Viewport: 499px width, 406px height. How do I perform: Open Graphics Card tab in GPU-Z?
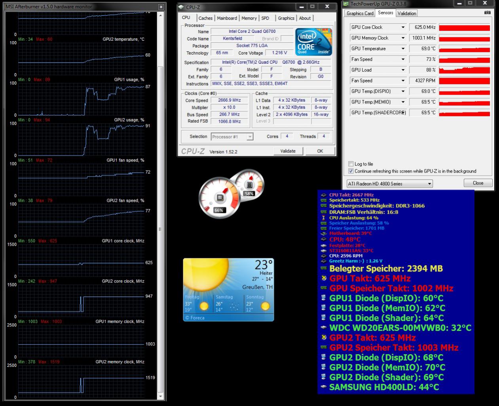(x=360, y=13)
